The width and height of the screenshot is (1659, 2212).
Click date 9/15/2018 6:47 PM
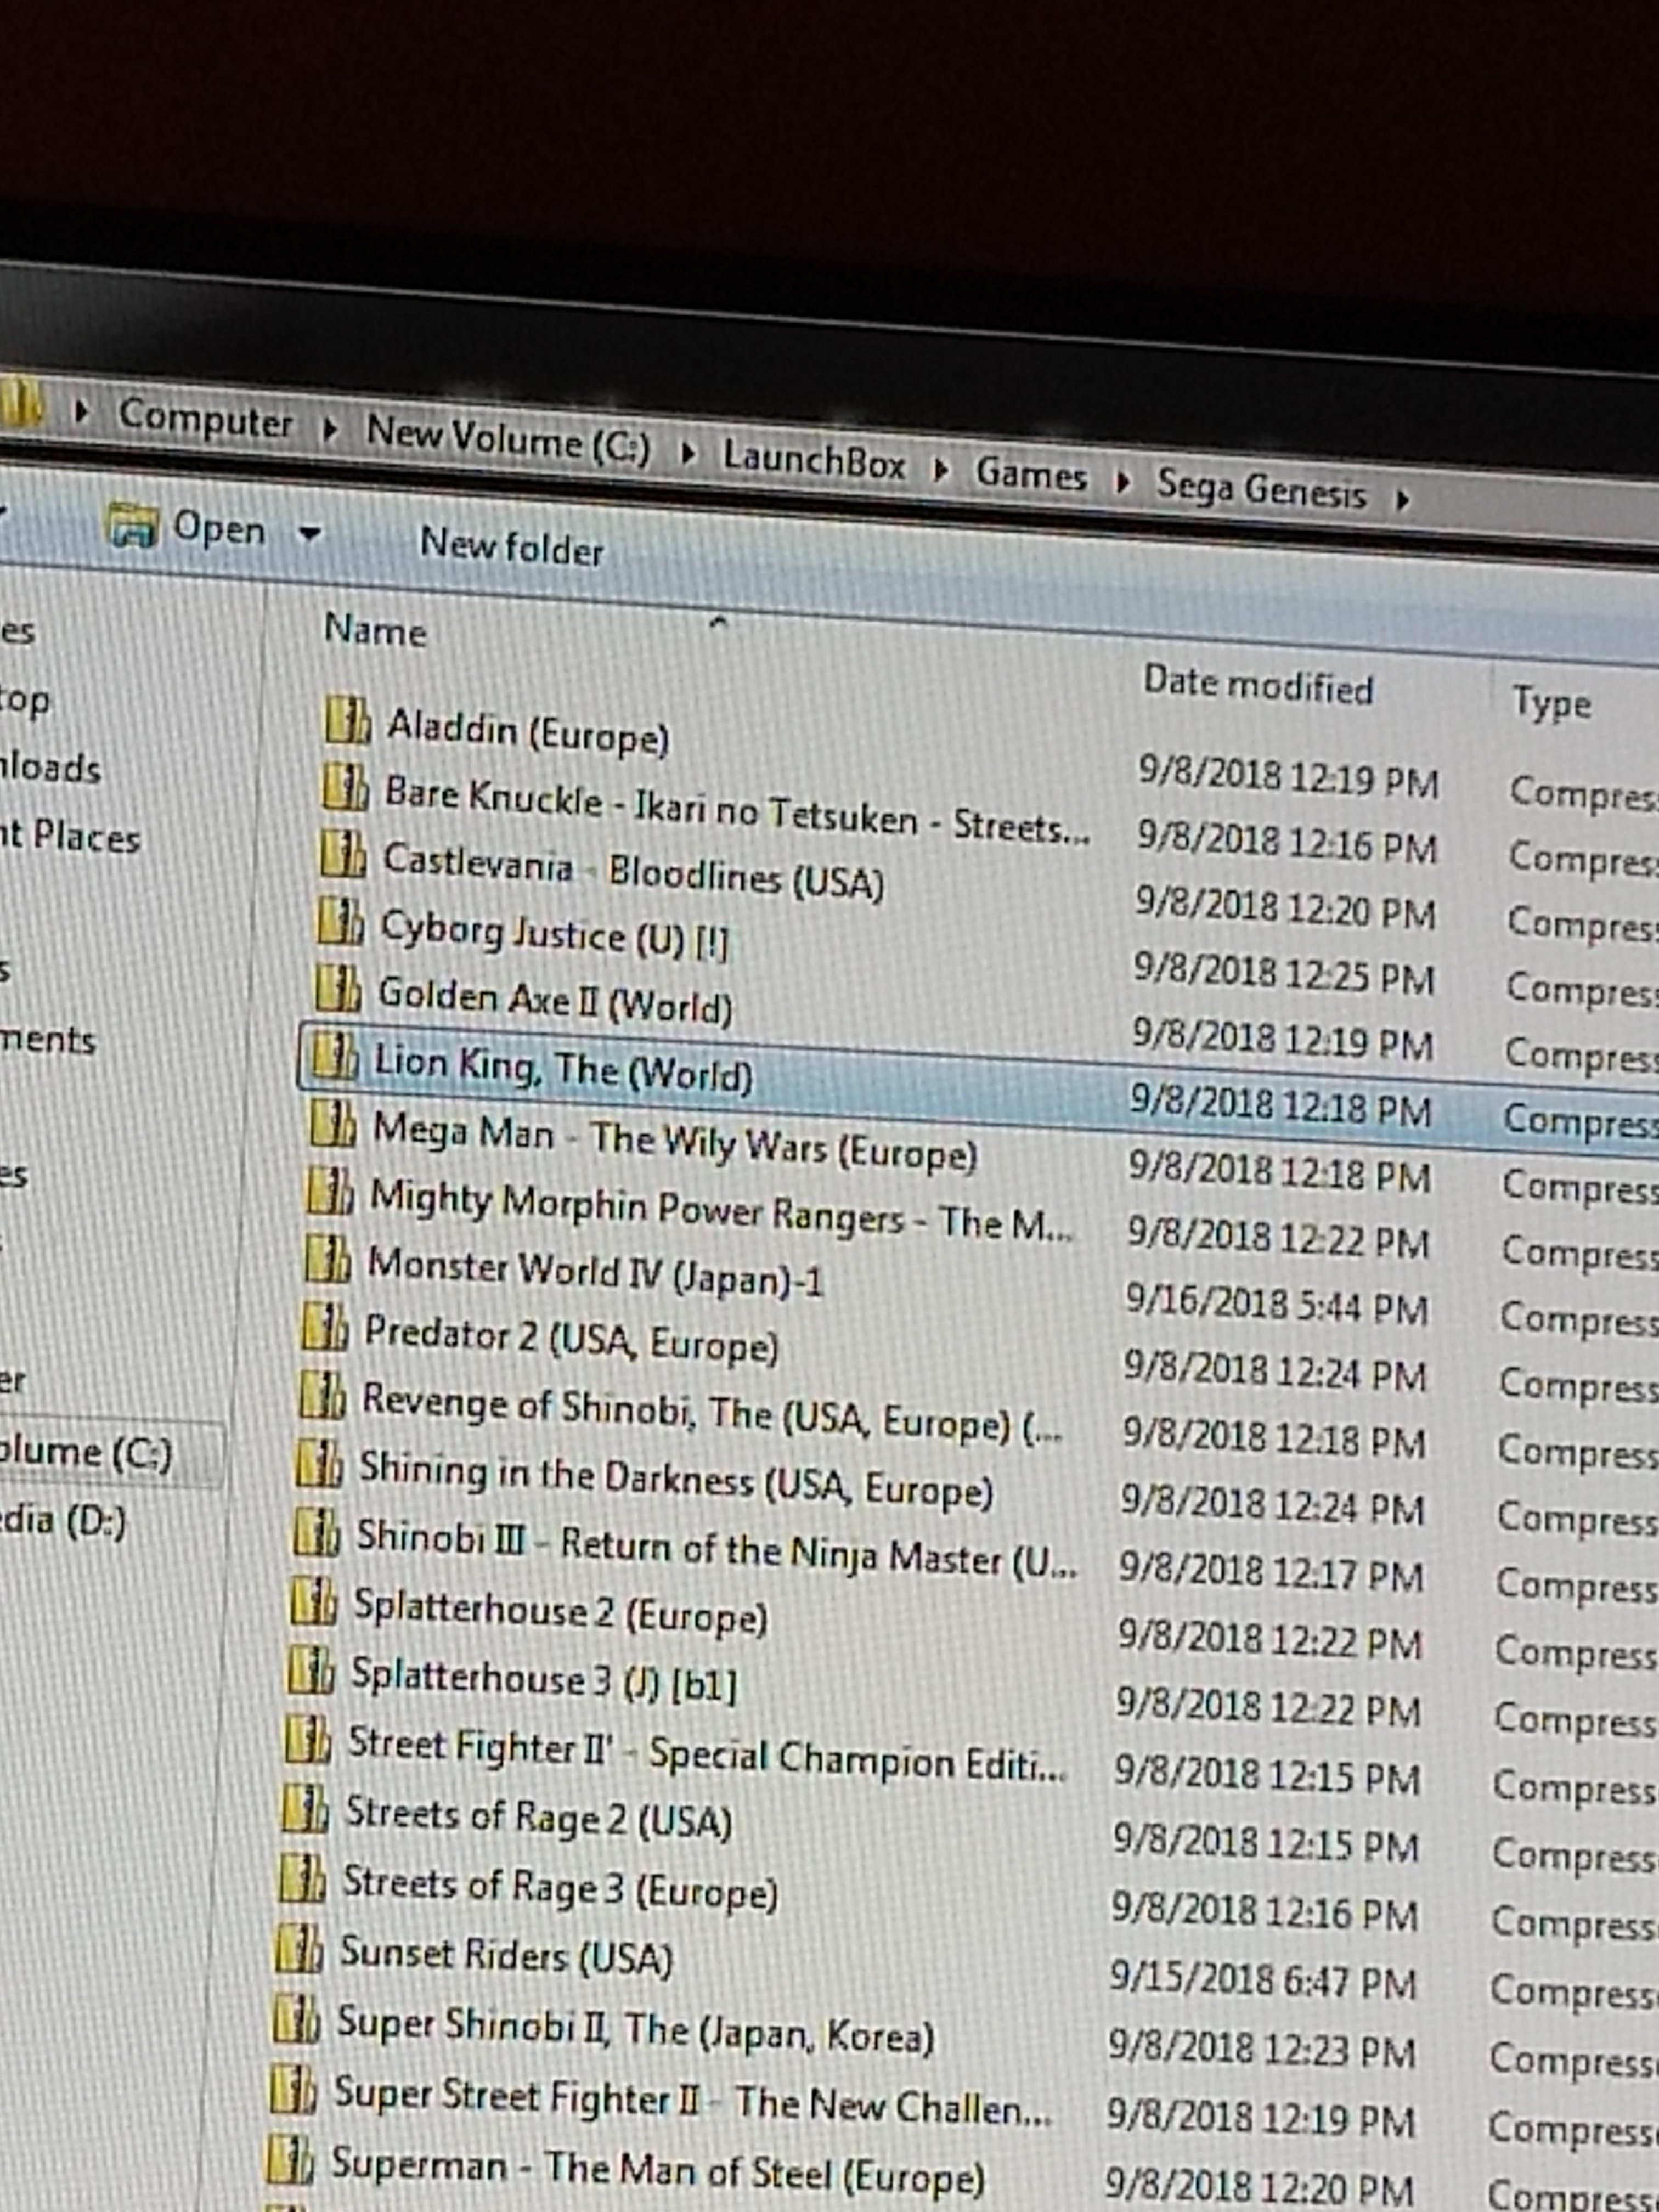[1263, 1979]
